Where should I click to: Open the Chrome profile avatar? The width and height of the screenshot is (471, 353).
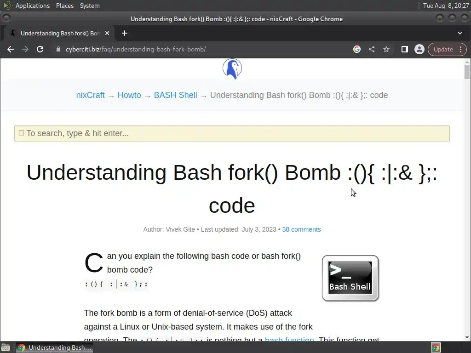click(x=419, y=49)
